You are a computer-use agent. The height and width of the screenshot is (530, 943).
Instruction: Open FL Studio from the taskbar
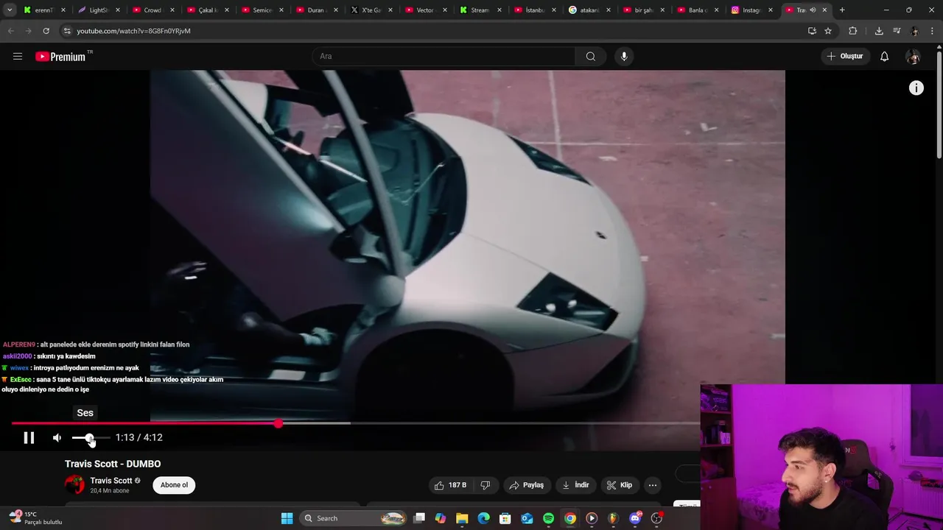pyautogui.click(x=613, y=518)
